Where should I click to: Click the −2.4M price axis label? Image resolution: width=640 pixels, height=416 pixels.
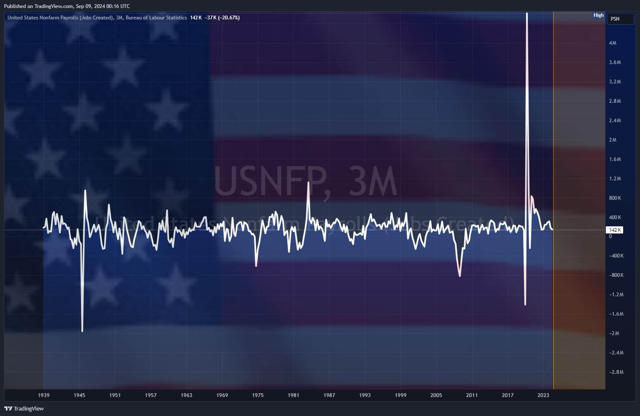pos(616,353)
